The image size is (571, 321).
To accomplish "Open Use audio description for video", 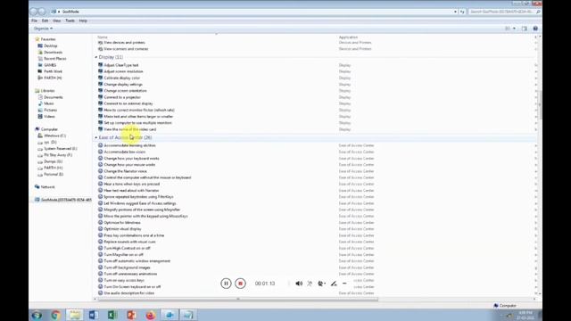I will [128, 293].
